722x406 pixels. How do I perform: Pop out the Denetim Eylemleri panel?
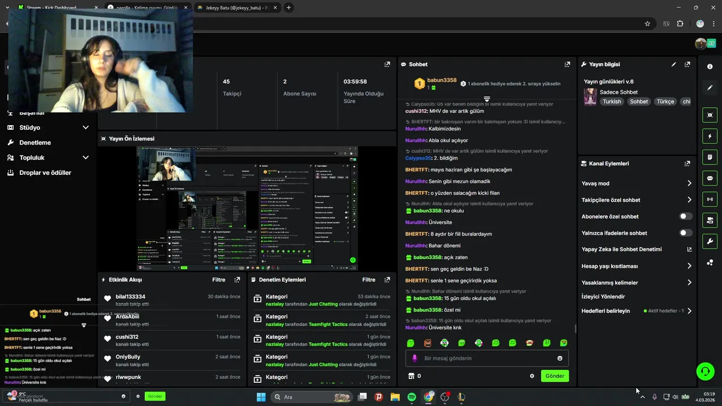click(x=387, y=280)
